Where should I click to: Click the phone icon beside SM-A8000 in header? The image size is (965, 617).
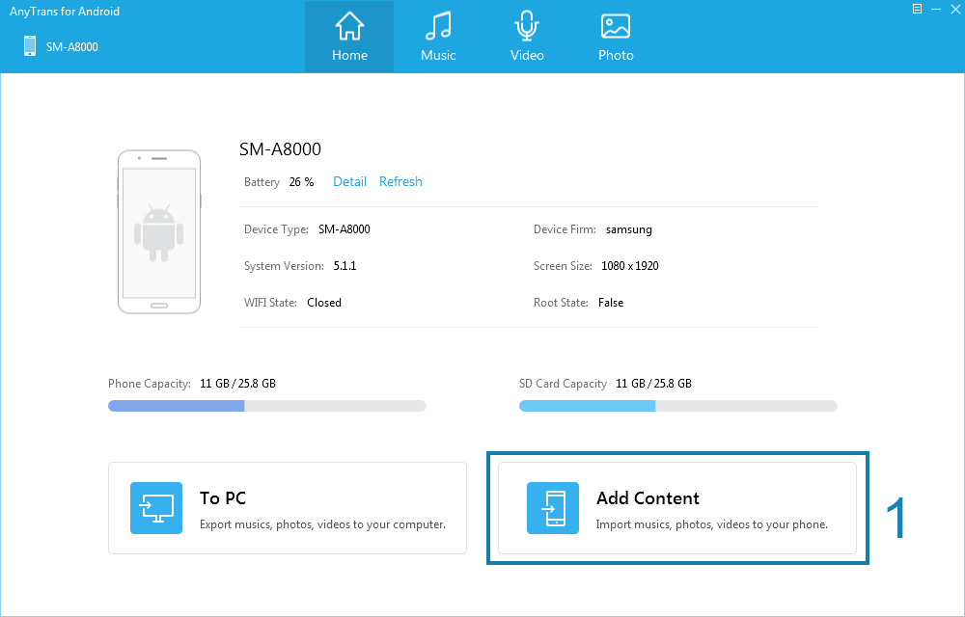coord(30,46)
